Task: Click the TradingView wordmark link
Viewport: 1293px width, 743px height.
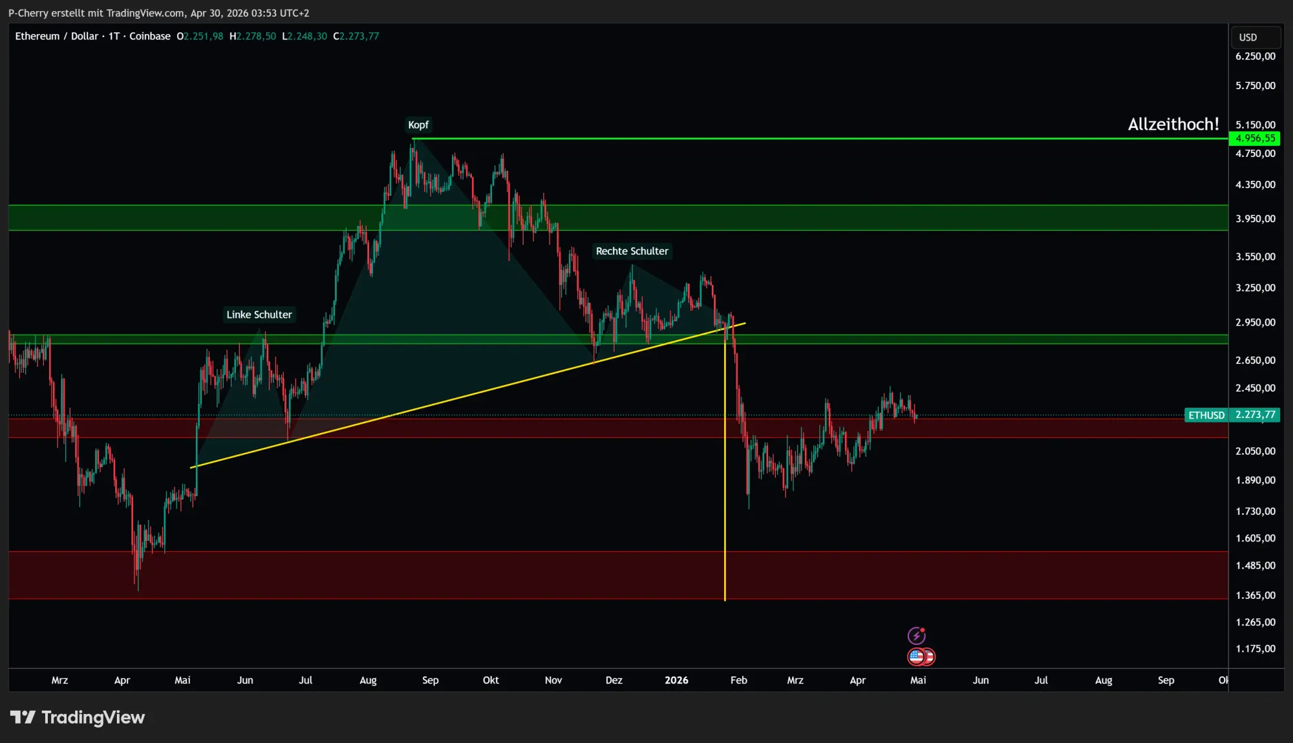Action: [x=92, y=717]
